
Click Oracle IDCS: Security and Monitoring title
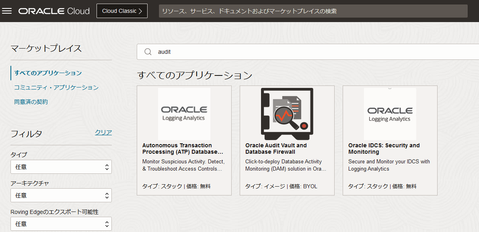(384, 149)
